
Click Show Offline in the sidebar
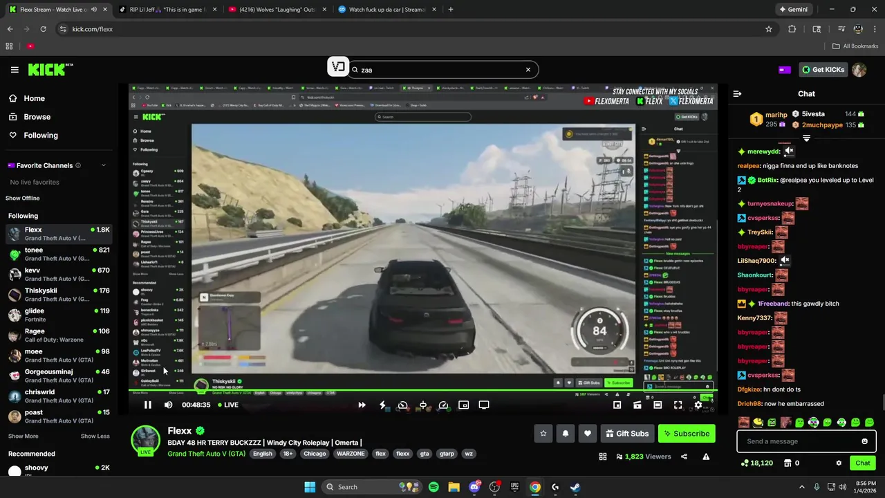click(x=23, y=199)
